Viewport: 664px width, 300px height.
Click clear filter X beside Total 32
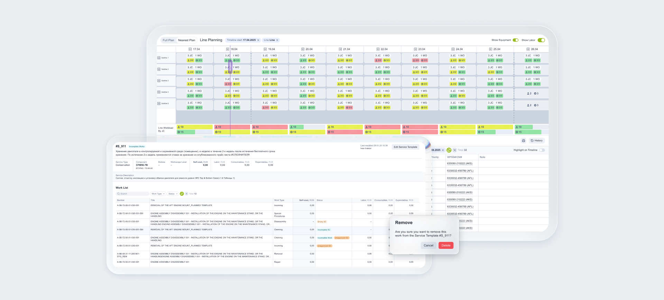454,150
